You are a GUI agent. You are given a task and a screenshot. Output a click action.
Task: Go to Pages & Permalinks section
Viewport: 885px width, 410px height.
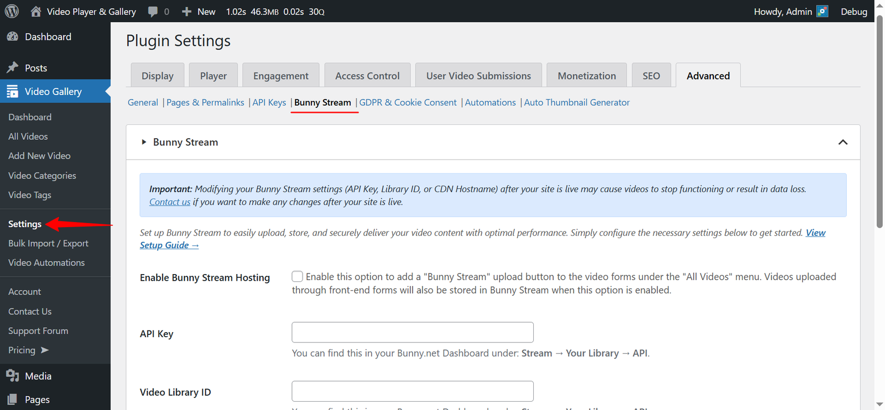click(x=205, y=102)
